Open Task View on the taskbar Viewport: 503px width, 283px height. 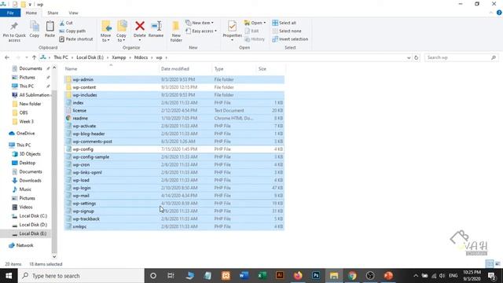click(171, 276)
